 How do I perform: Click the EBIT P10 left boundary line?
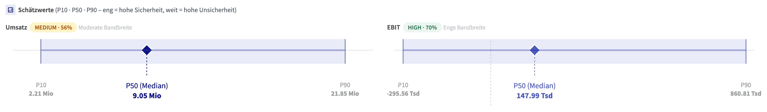[x=403, y=51]
